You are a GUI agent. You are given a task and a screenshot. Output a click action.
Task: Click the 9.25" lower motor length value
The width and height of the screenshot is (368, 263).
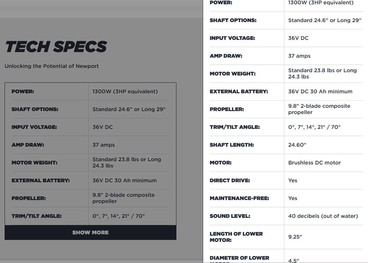[x=295, y=237]
